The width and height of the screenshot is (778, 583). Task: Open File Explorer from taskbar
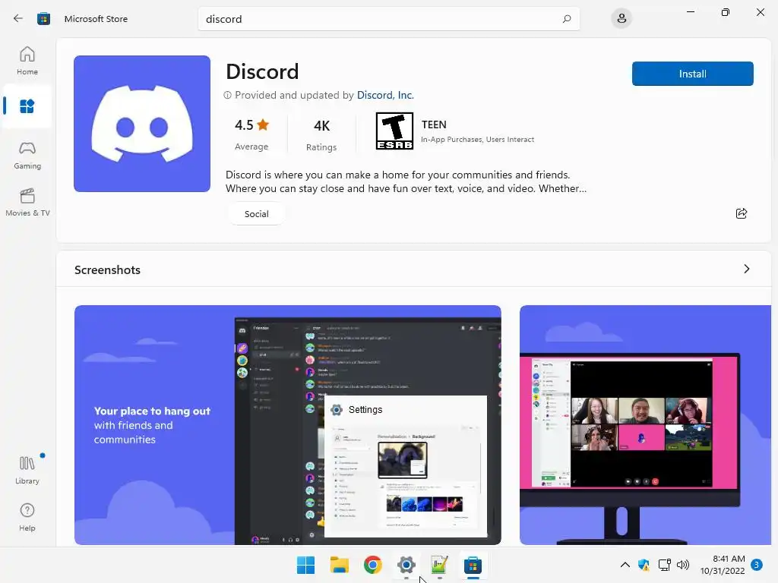[340, 565]
